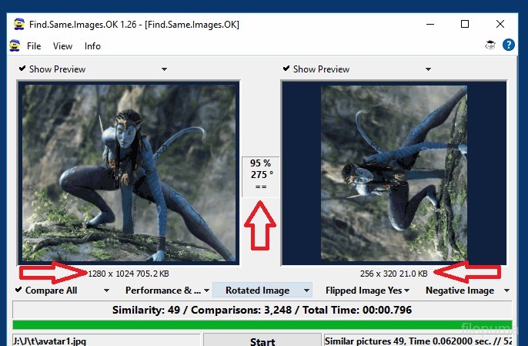Image resolution: width=528 pixels, height=346 pixels.
Task: Close the Find.Same.Images.OK window
Action: pos(500,25)
